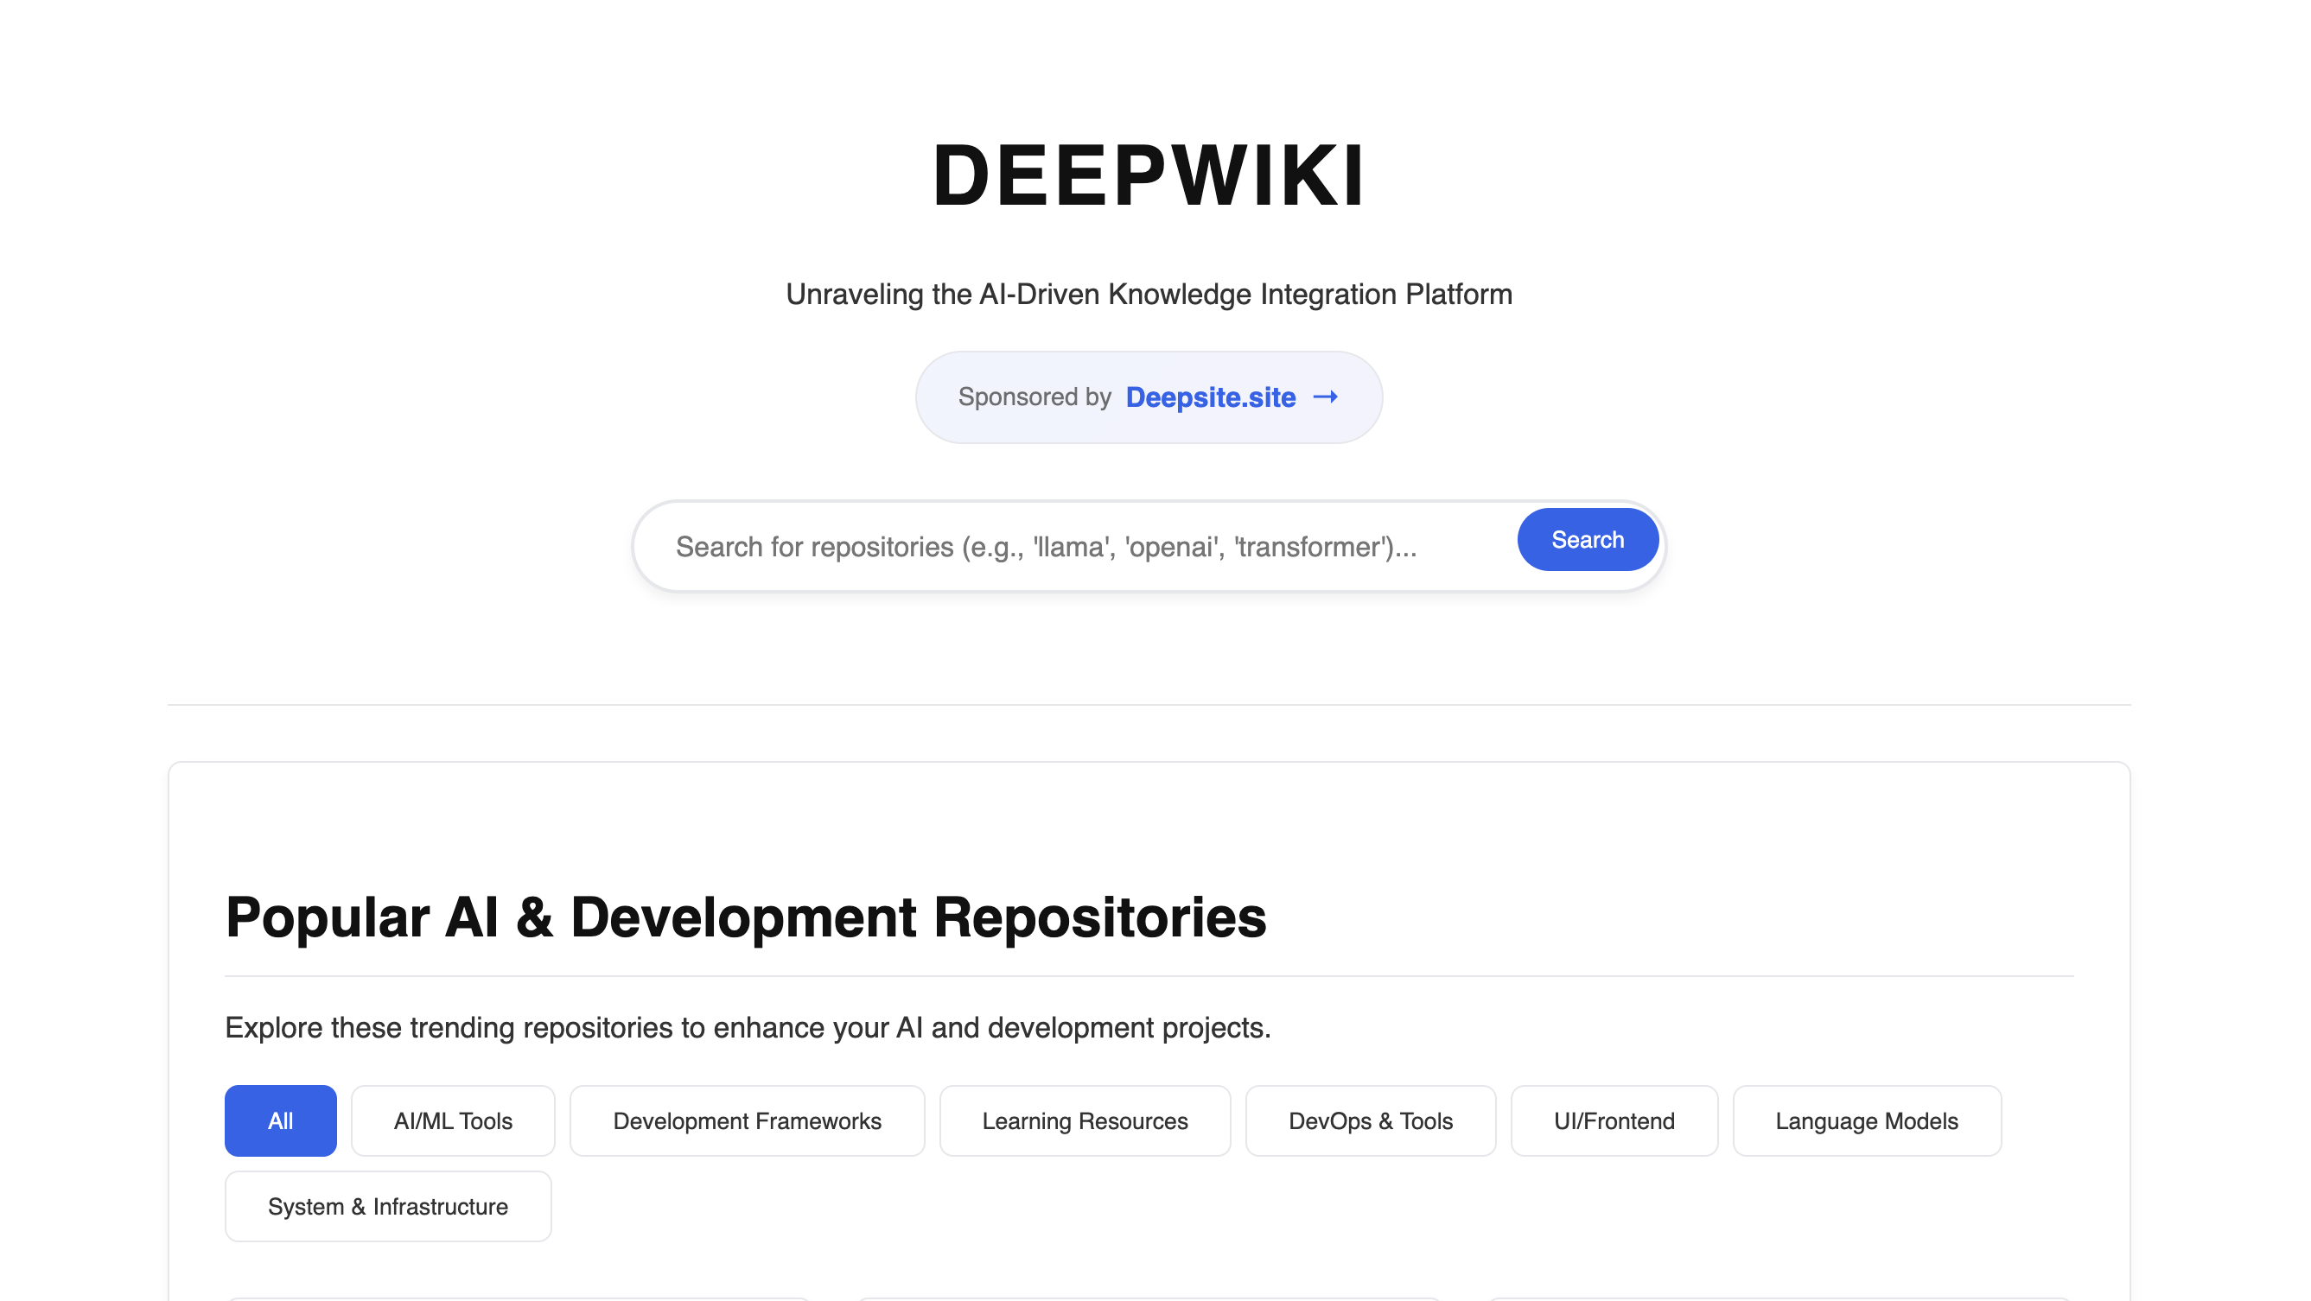Open the Deepsite.site sponsor link
Screen dimensions: 2311x1301
(x=1210, y=397)
